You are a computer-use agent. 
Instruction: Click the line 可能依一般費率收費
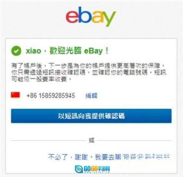(x=40, y=79)
